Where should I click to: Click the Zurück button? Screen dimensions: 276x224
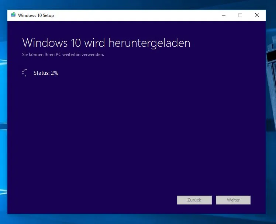click(194, 200)
